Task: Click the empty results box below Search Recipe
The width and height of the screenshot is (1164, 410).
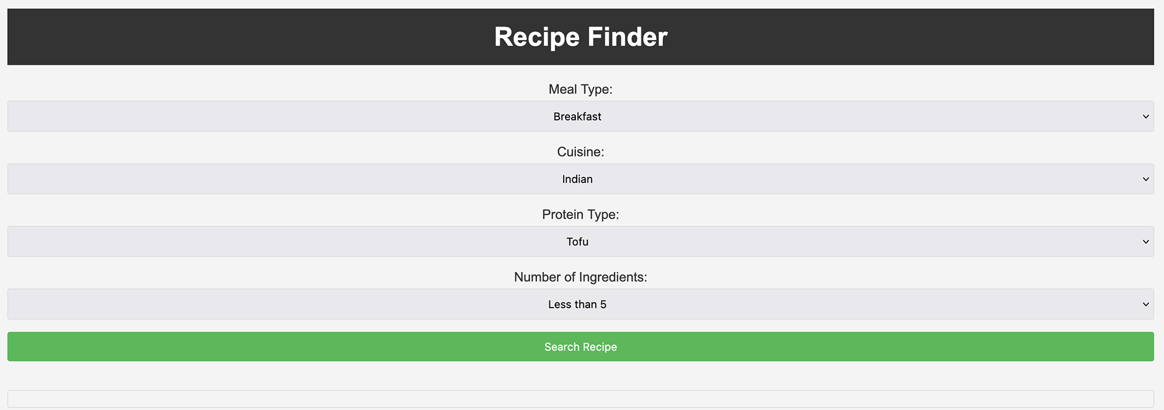Action: tap(580, 398)
